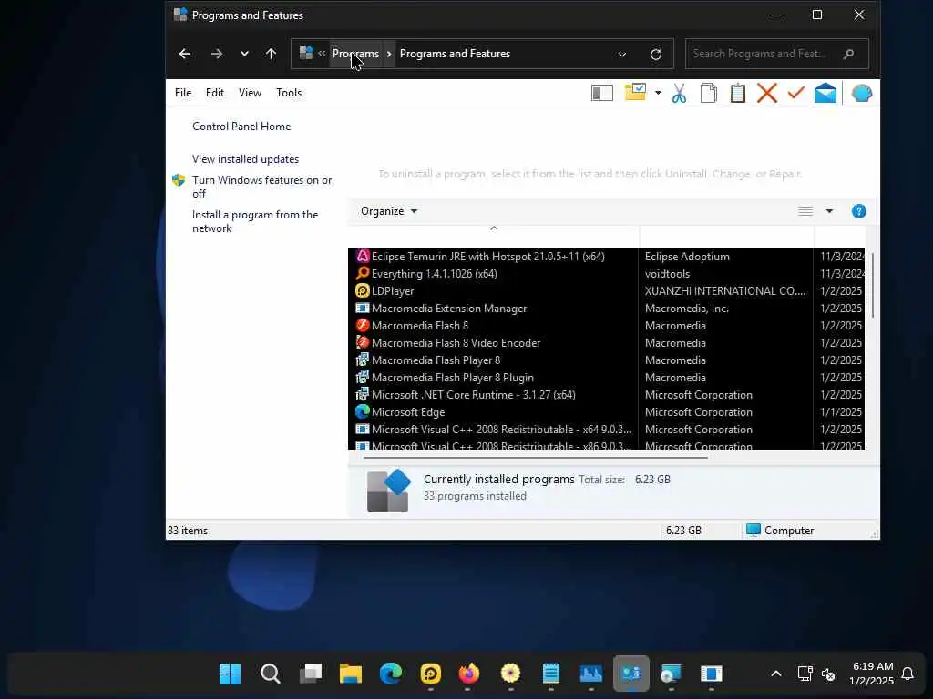
Task: Click the search magnifier icon
Action: point(848,54)
